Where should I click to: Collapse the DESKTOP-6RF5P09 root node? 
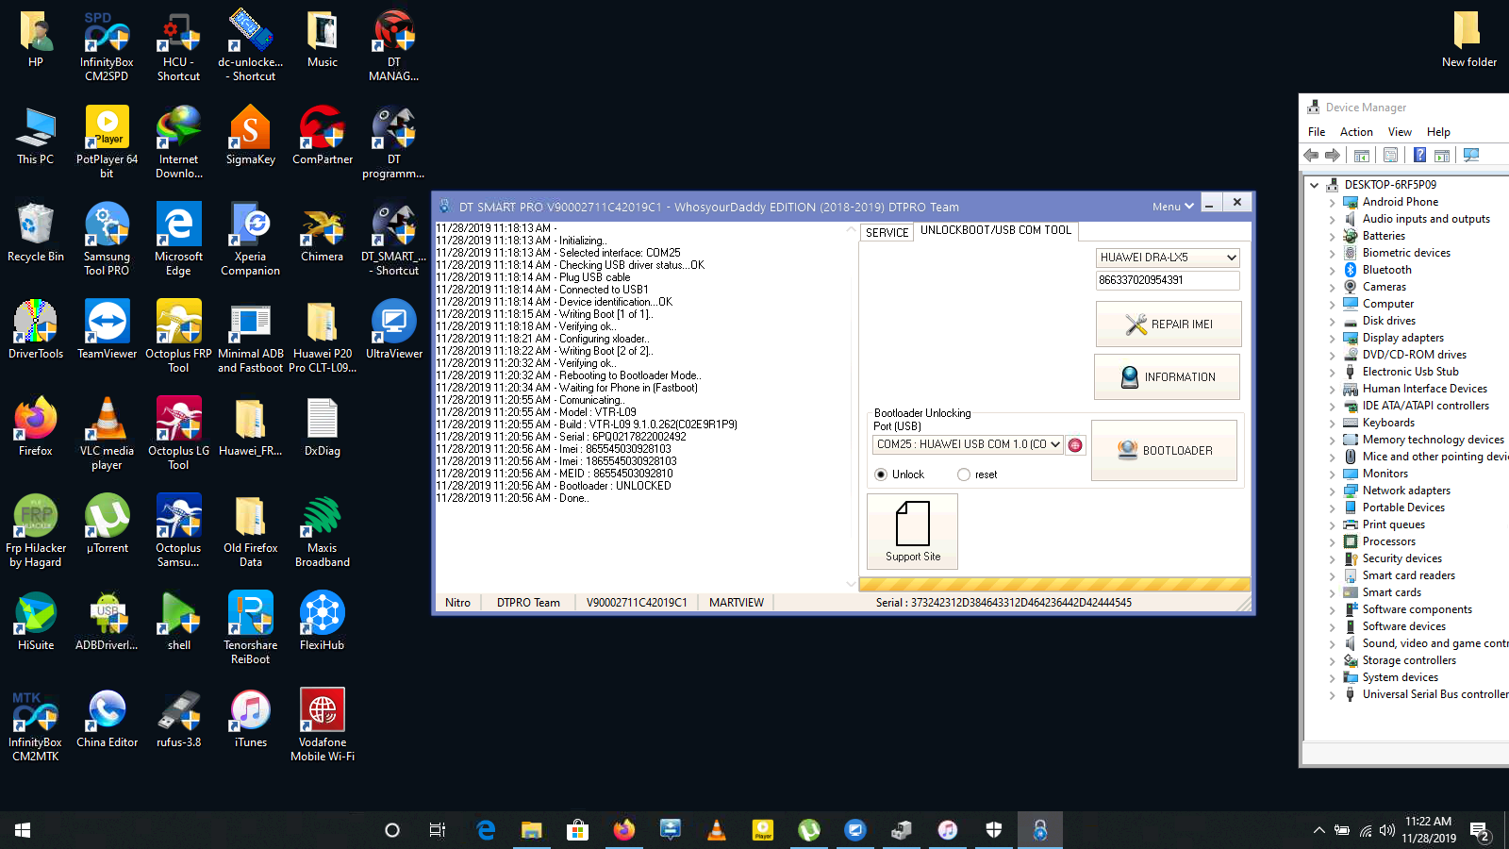tap(1314, 185)
